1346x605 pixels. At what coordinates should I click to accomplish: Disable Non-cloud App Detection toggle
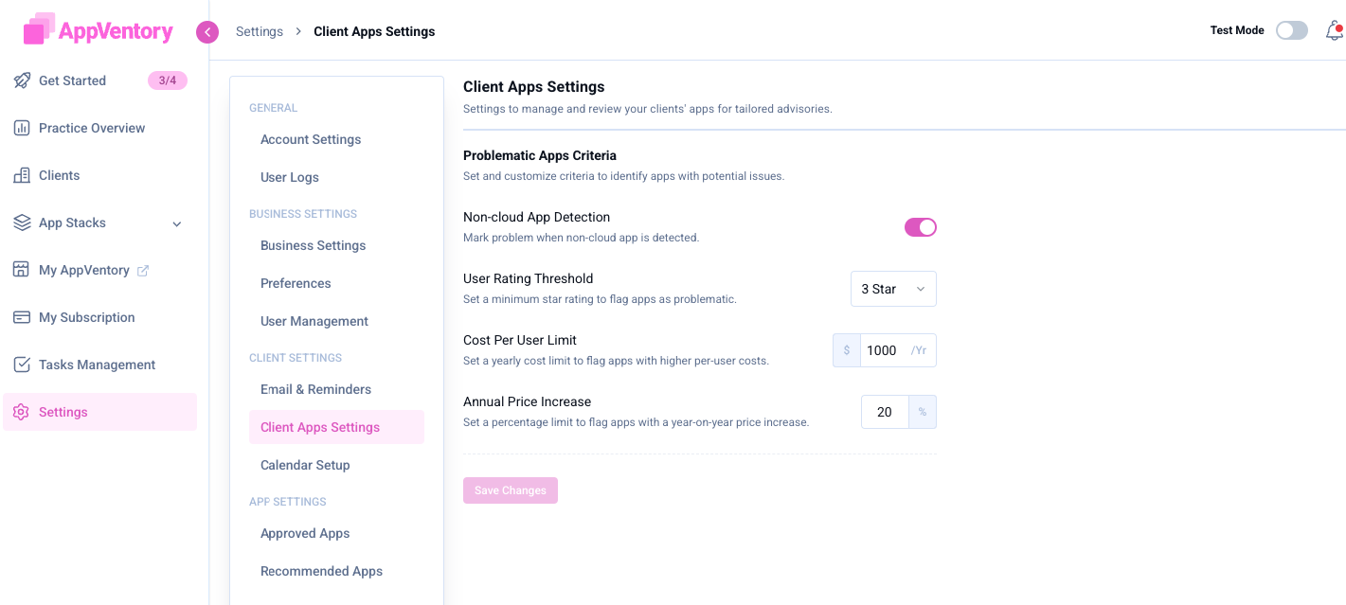tap(921, 227)
